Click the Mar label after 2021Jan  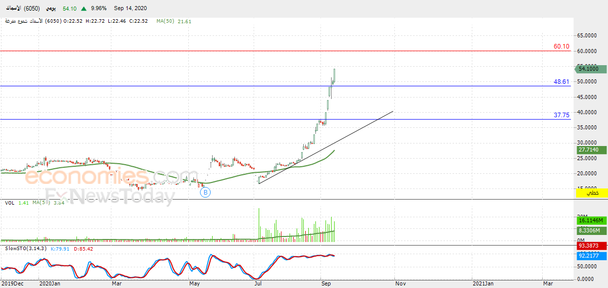[548, 284]
